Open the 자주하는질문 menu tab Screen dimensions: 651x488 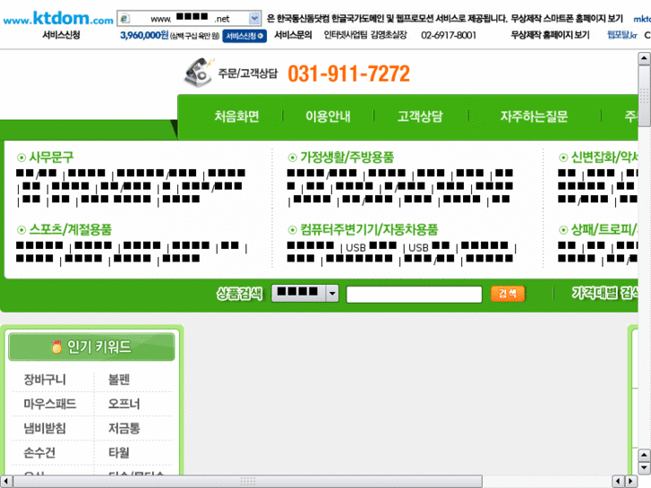(534, 116)
